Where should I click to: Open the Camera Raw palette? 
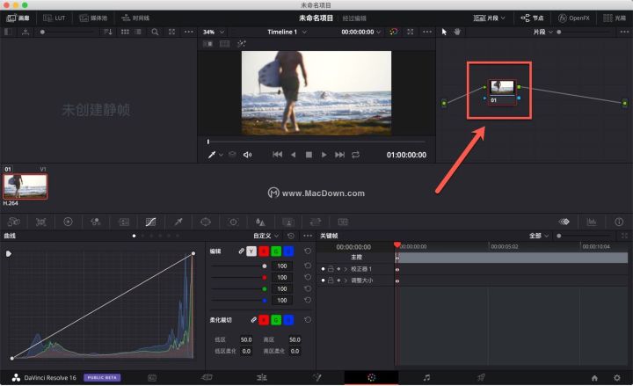coord(14,222)
